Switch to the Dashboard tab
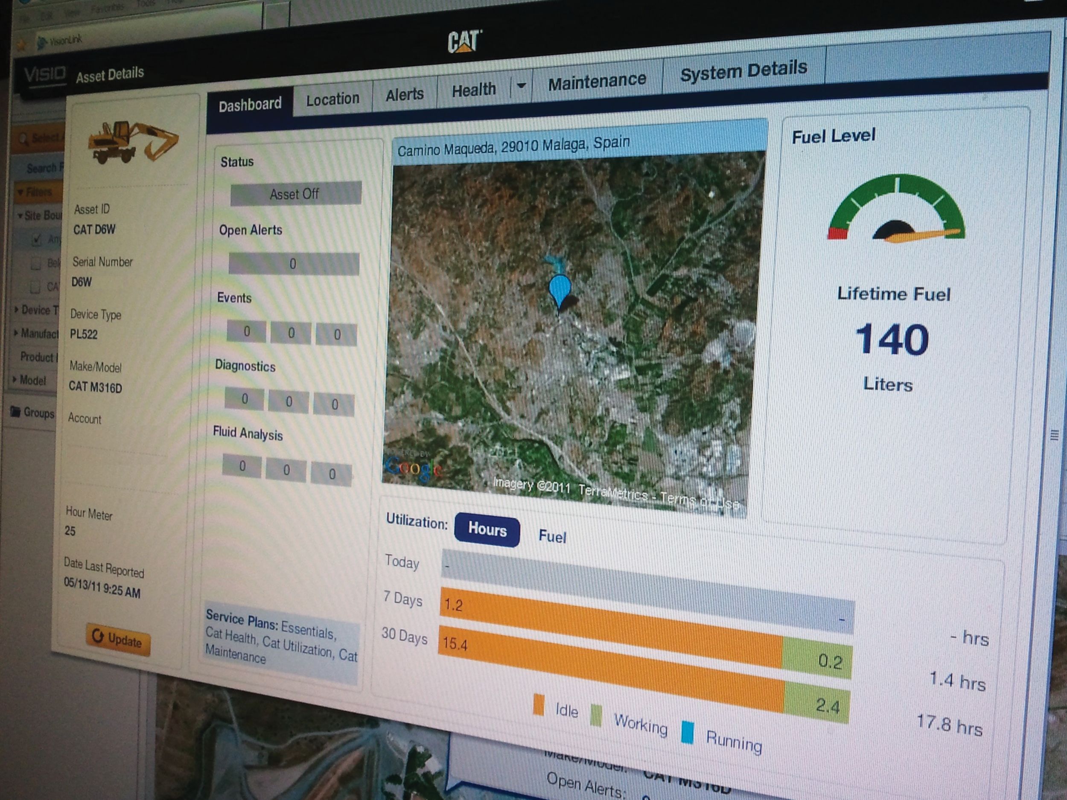 (250, 104)
